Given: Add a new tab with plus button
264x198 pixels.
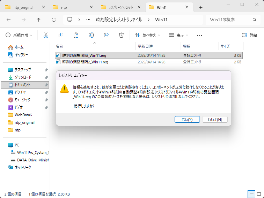Looking at the screenshot, I should pyautogui.click(x=200, y=7).
